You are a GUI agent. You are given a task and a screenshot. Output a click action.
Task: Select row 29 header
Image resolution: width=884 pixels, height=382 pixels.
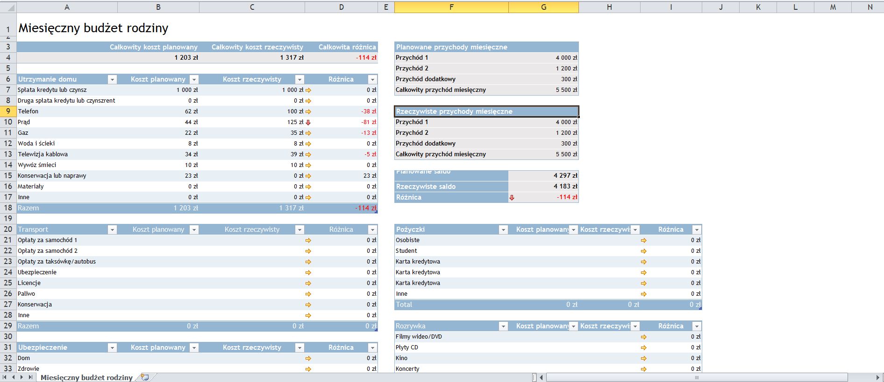point(8,326)
